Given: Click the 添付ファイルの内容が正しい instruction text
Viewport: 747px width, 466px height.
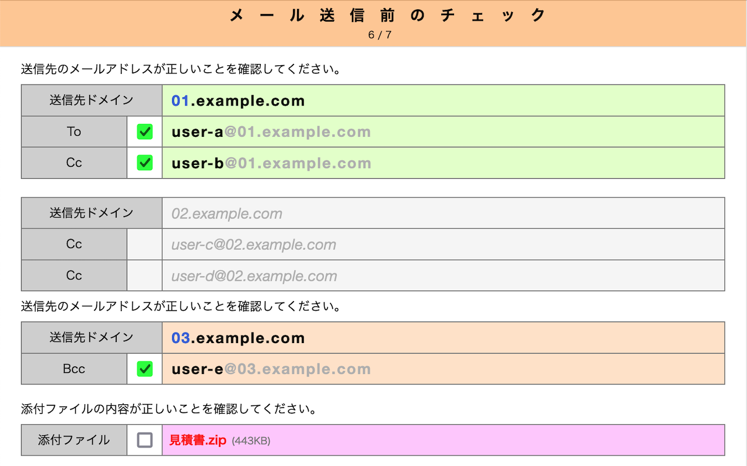Looking at the screenshot, I should [169, 409].
